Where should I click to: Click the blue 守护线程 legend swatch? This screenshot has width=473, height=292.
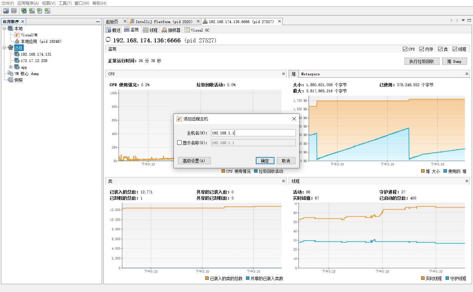click(x=447, y=278)
